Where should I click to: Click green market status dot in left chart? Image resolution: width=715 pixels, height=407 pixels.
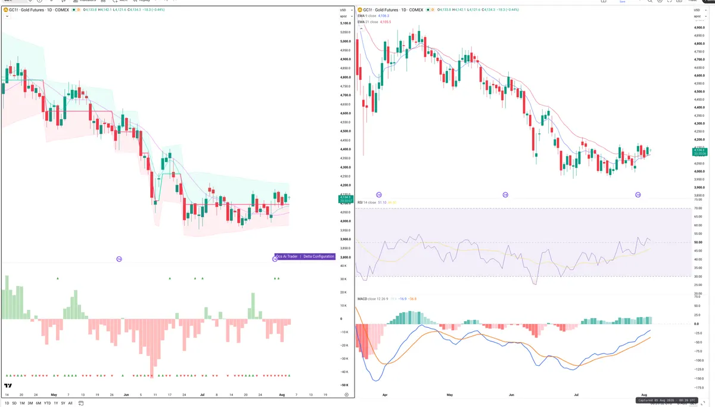tap(73, 10)
